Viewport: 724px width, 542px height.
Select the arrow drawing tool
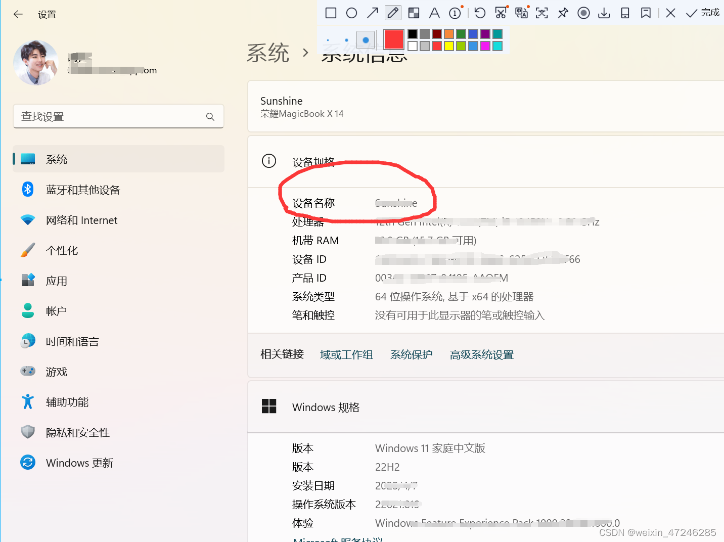372,13
